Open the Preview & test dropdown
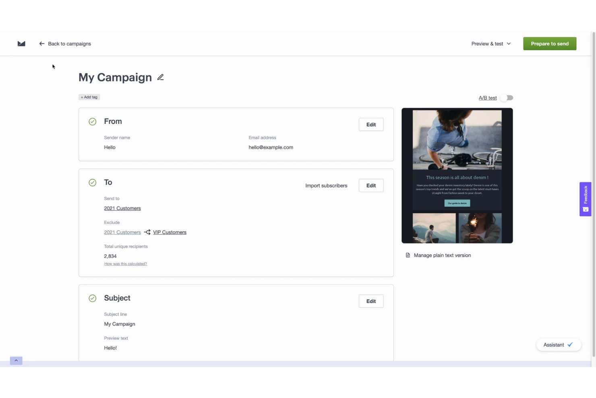 pyautogui.click(x=490, y=44)
